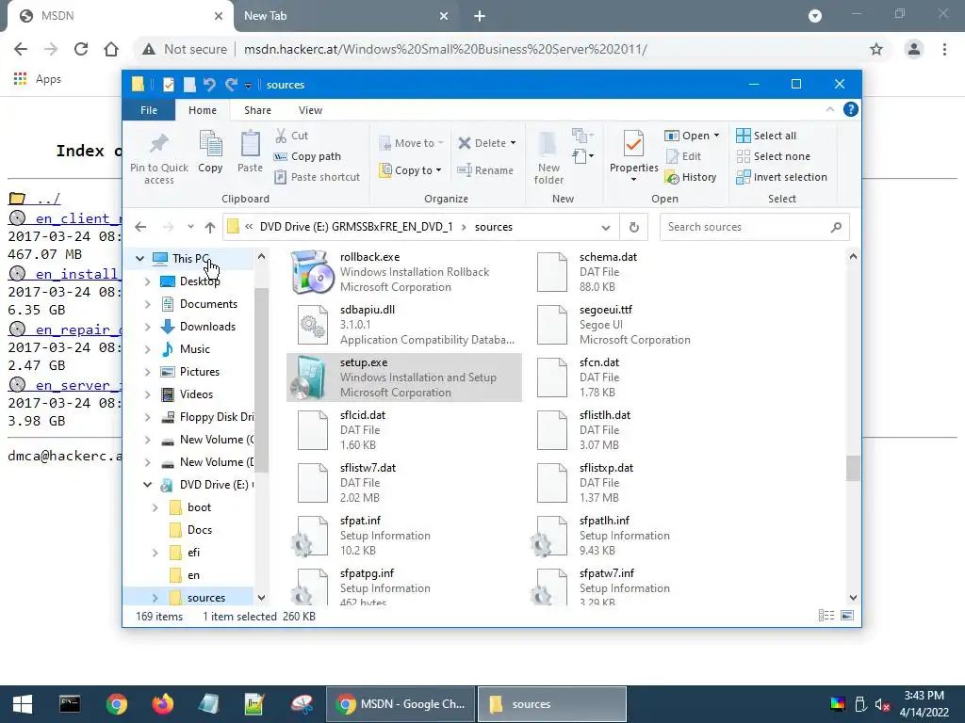The image size is (965, 723).
Task: Collapse the ribbon with the chevron
Action: coord(830,109)
